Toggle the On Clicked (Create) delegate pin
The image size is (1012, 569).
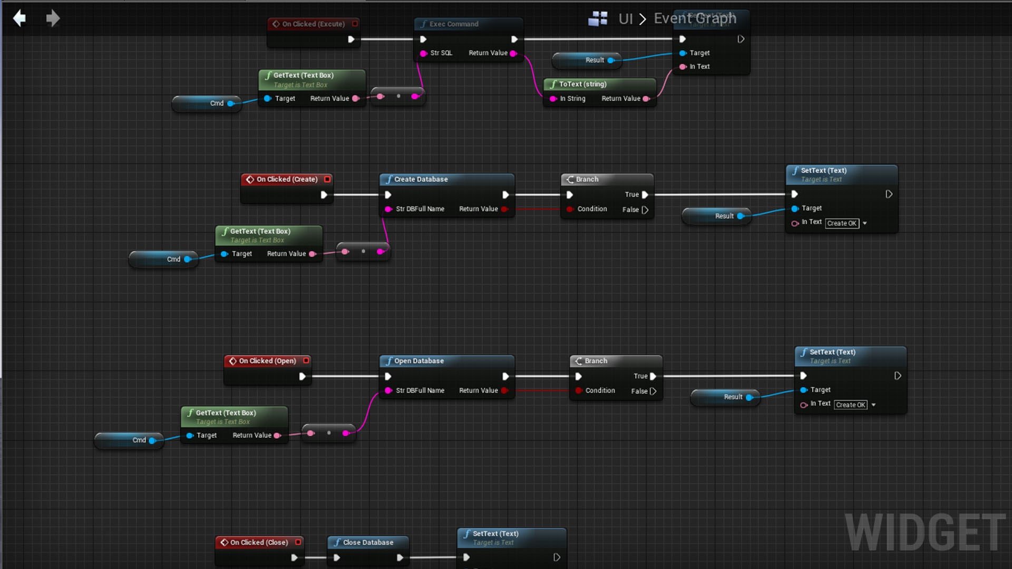(327, 179)
